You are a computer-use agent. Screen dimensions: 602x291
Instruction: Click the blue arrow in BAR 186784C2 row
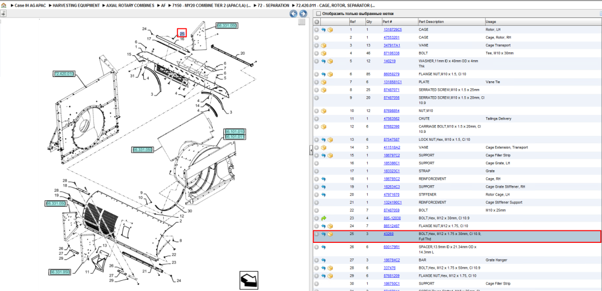click(x=323, y=260)
